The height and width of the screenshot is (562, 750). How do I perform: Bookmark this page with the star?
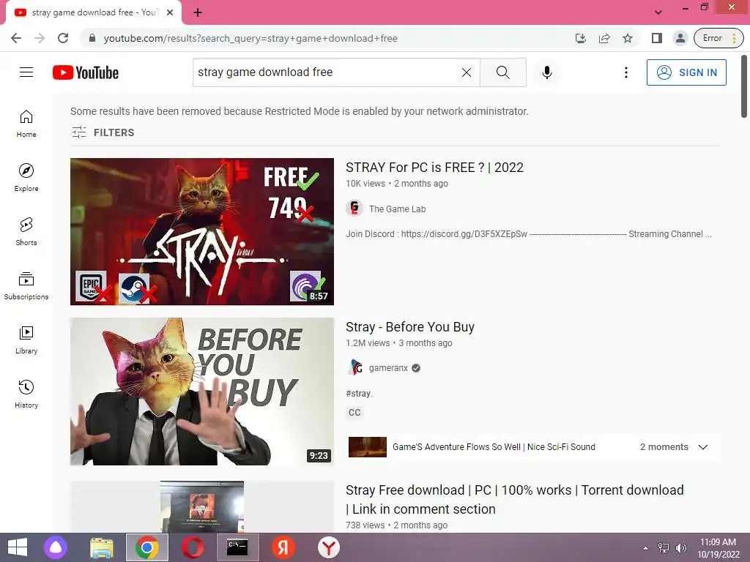pos(628,38)
